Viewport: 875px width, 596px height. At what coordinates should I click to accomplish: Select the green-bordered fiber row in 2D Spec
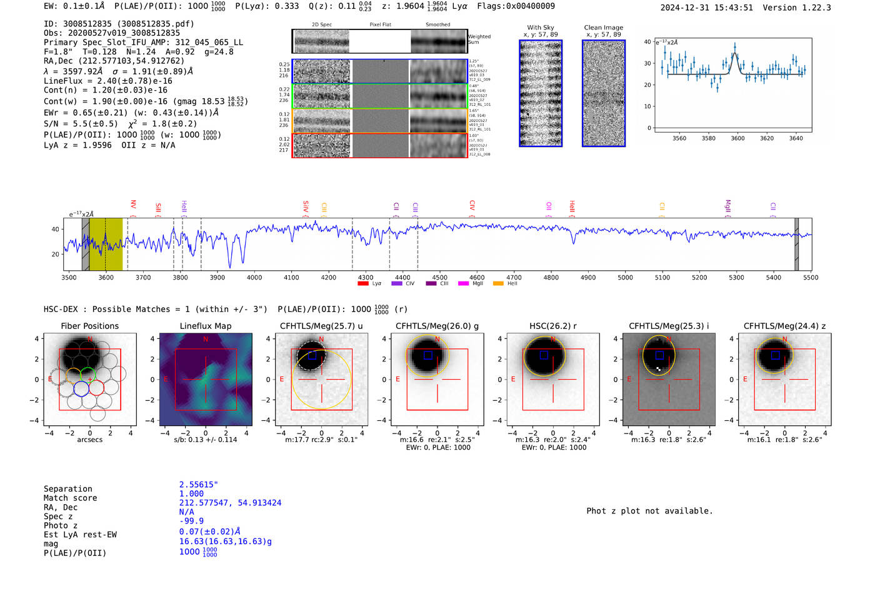click(x=379, y=96)
